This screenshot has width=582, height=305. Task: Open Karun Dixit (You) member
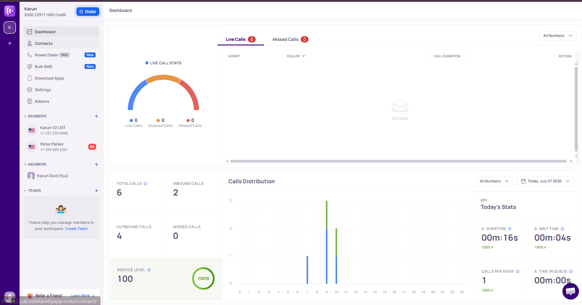point(61,176)
